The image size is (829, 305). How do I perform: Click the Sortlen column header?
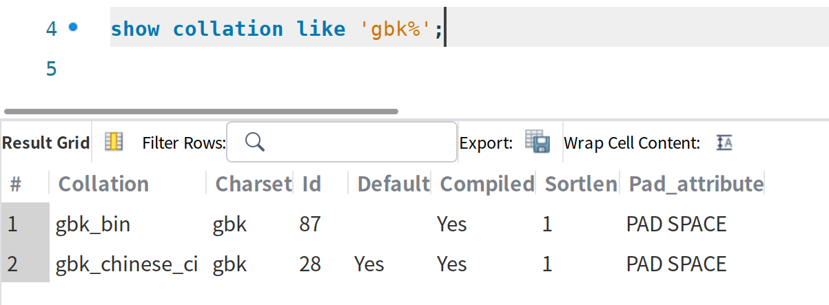580,184
